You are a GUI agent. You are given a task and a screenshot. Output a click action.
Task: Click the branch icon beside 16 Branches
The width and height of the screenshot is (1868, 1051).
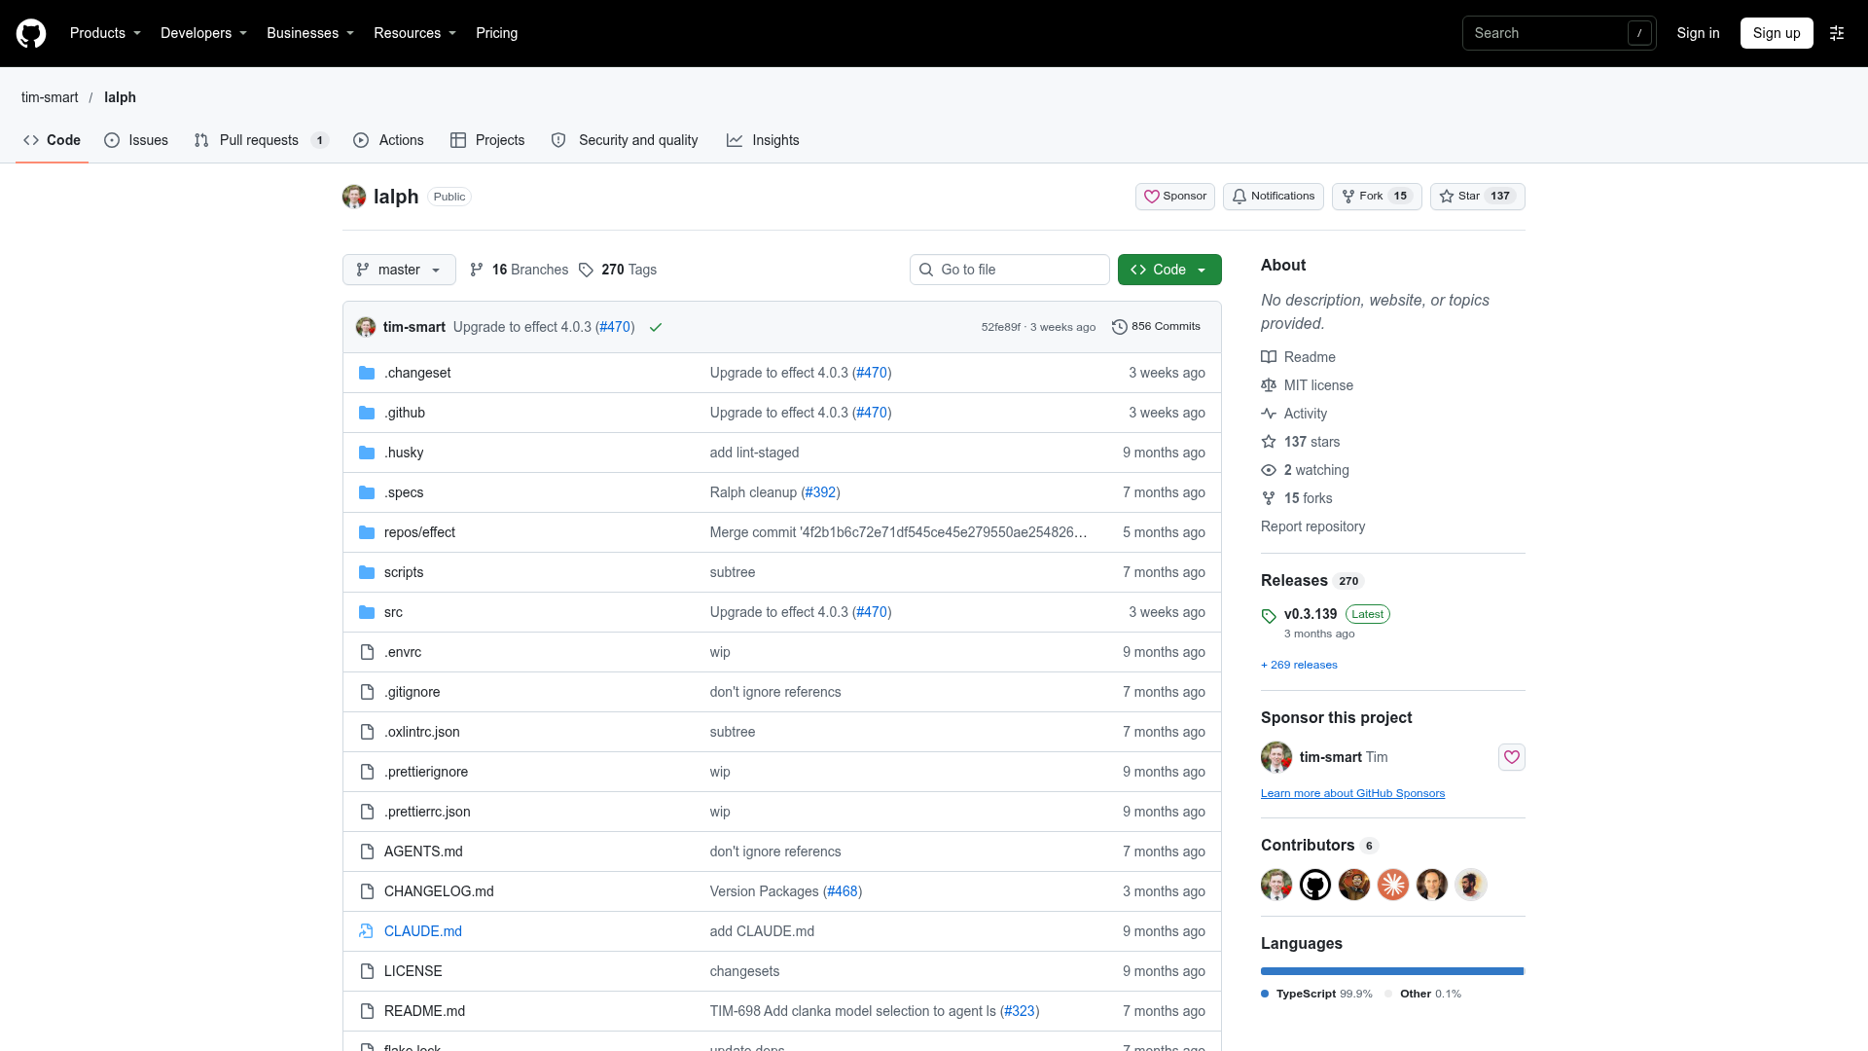(x=477, y=270)
